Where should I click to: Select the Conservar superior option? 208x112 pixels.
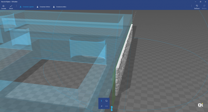27,7
